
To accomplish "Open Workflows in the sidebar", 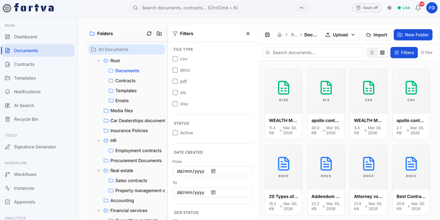I will [x=37, y=174].
